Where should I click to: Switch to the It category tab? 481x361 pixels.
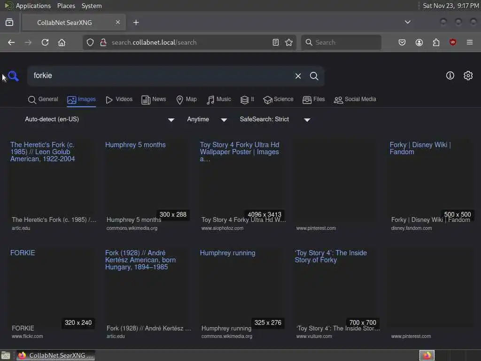point(247,100)
